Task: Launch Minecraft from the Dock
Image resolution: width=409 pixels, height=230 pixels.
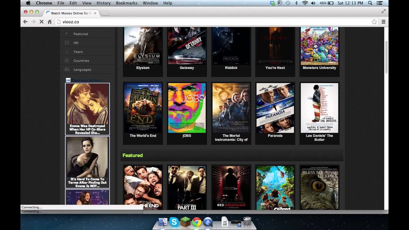Action: [x=185, y=222]
